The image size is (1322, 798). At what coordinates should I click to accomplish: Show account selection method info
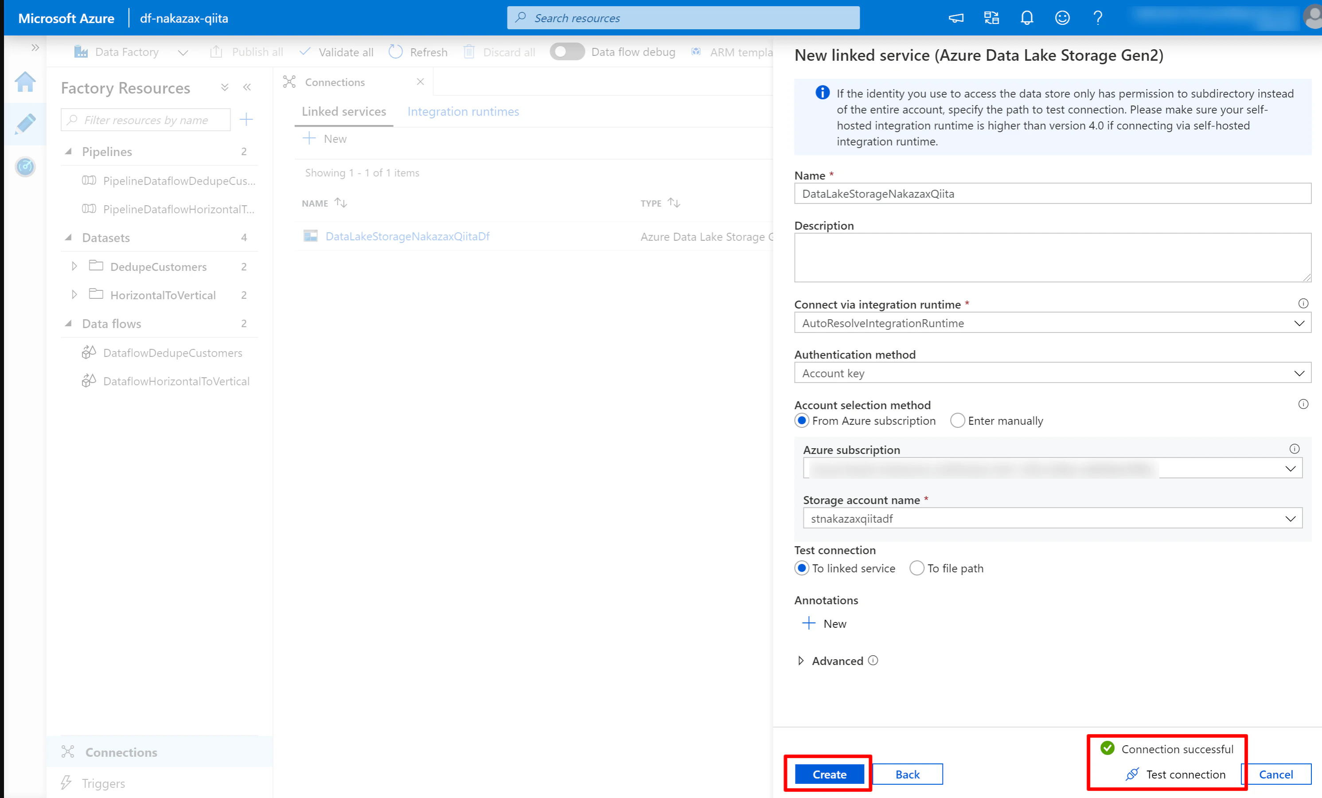[1303, 404]
